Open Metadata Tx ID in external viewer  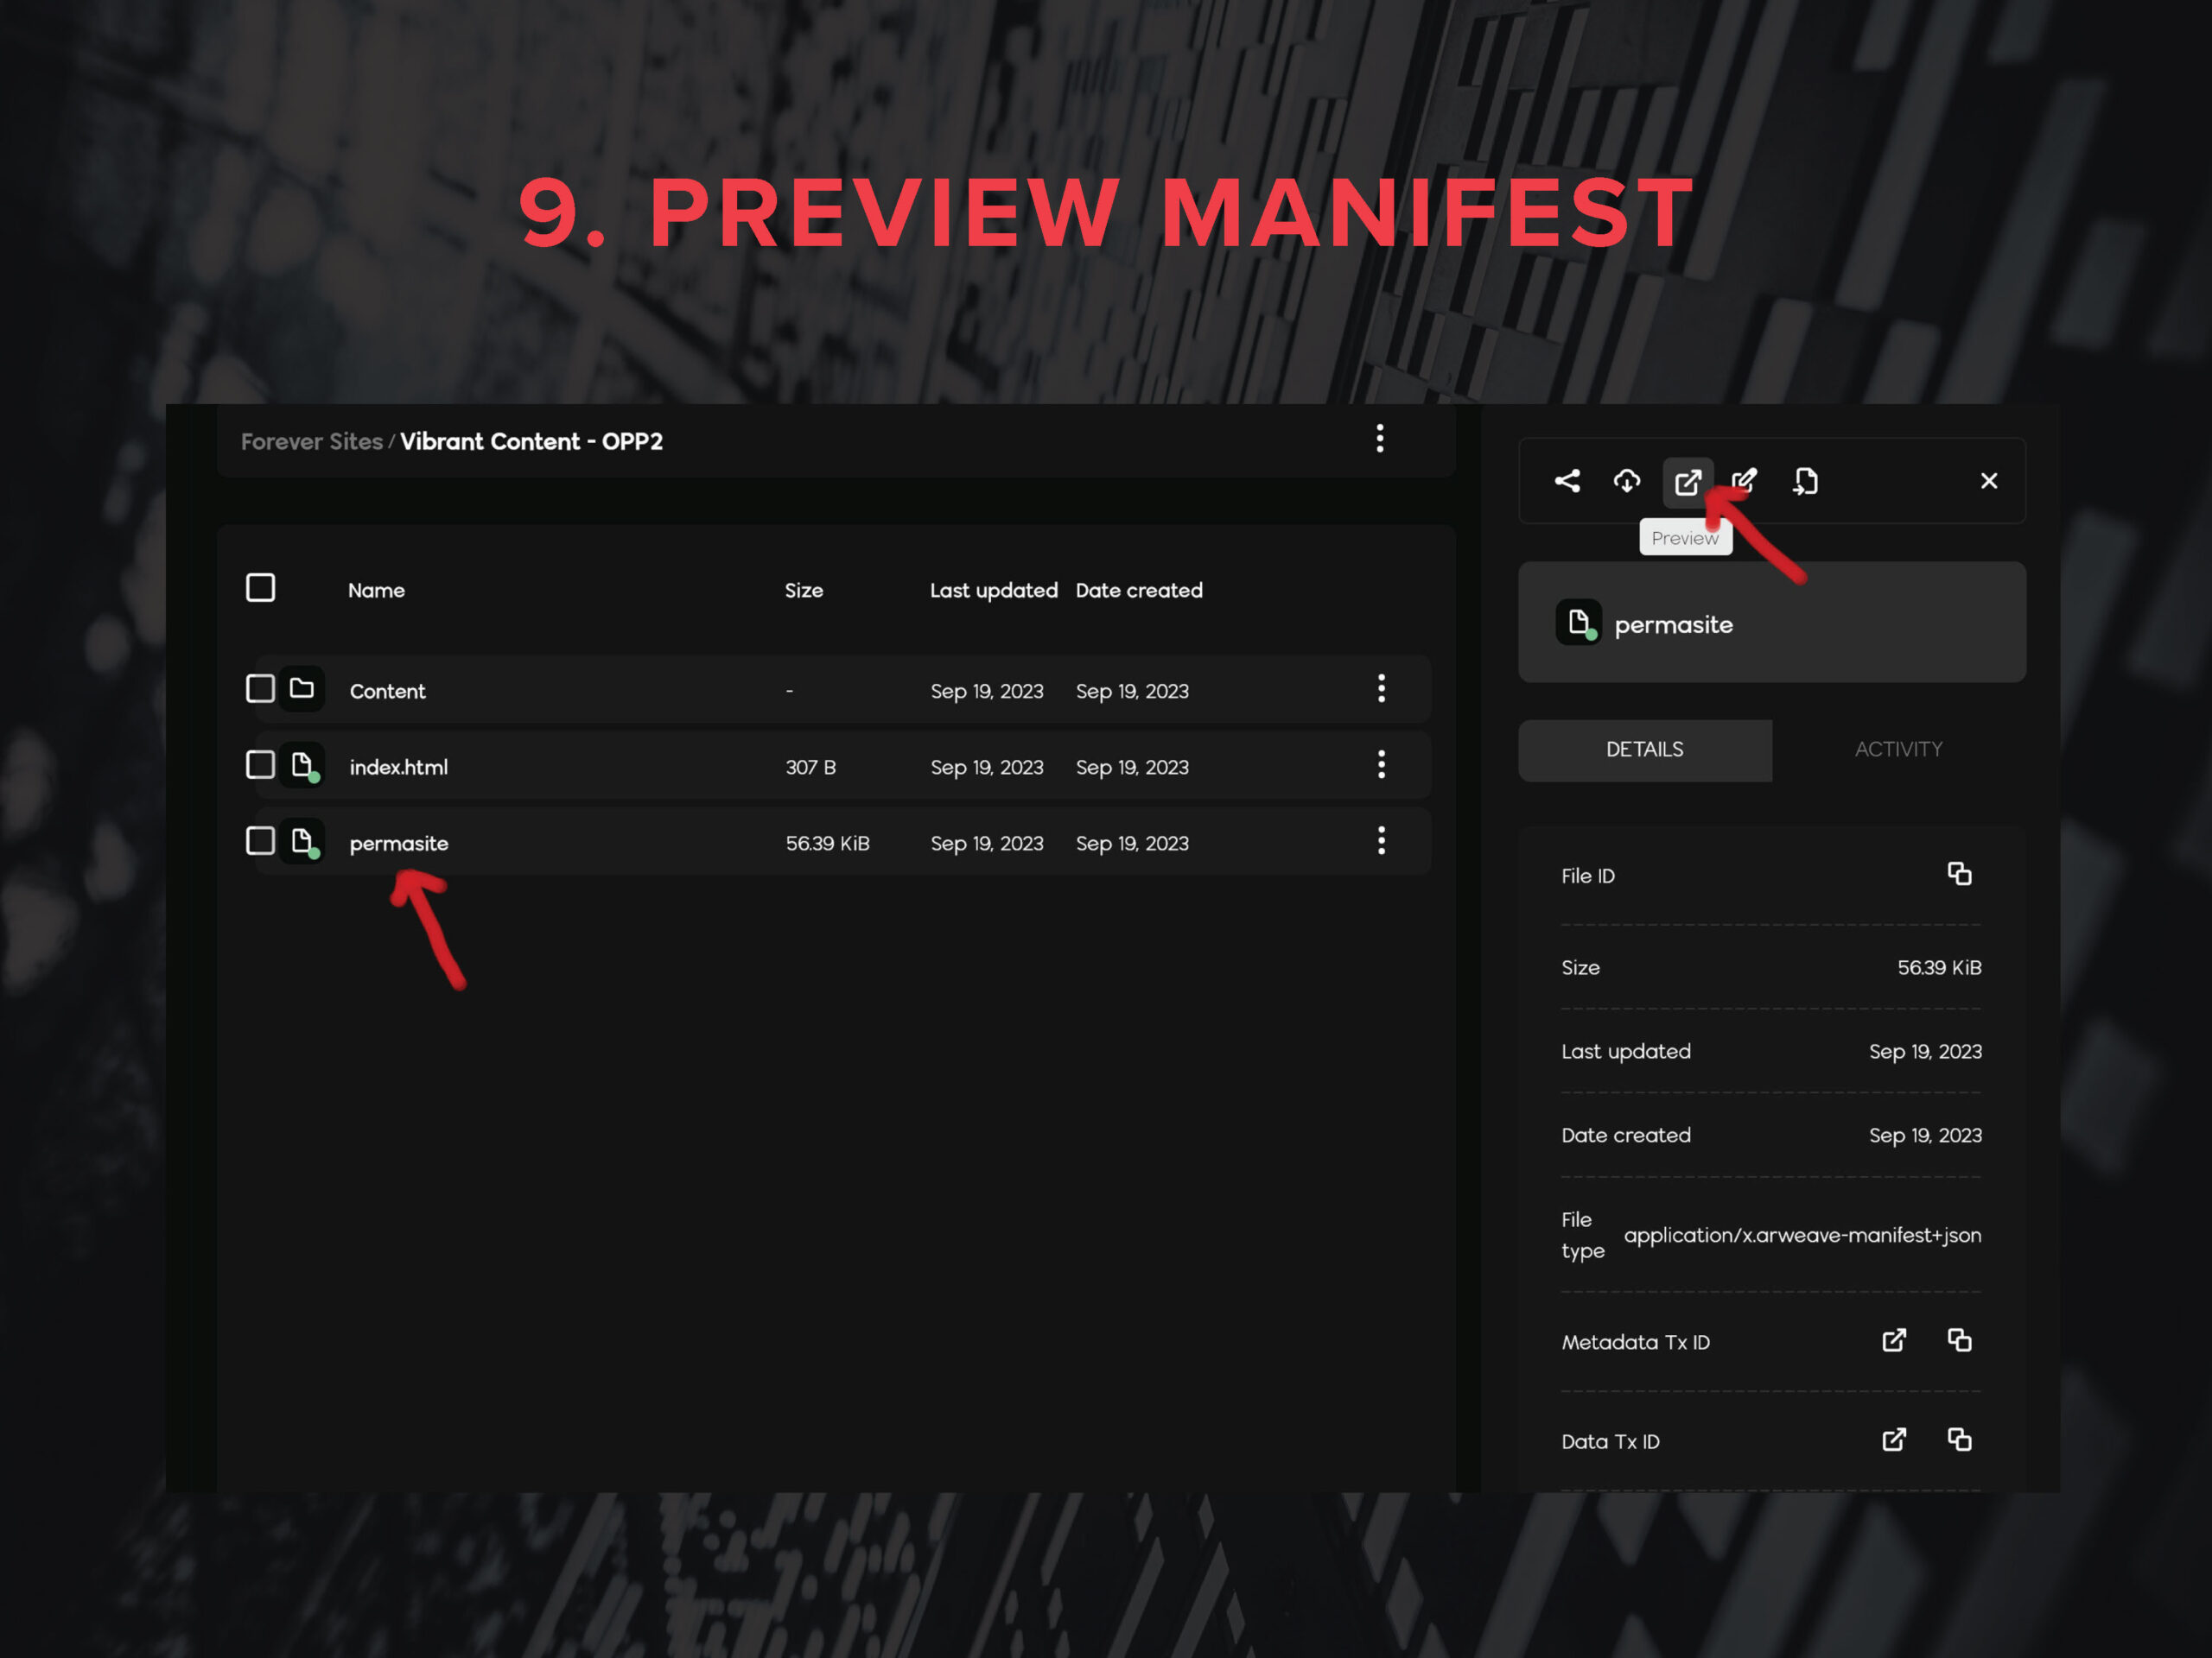tap(1894, 1340)
